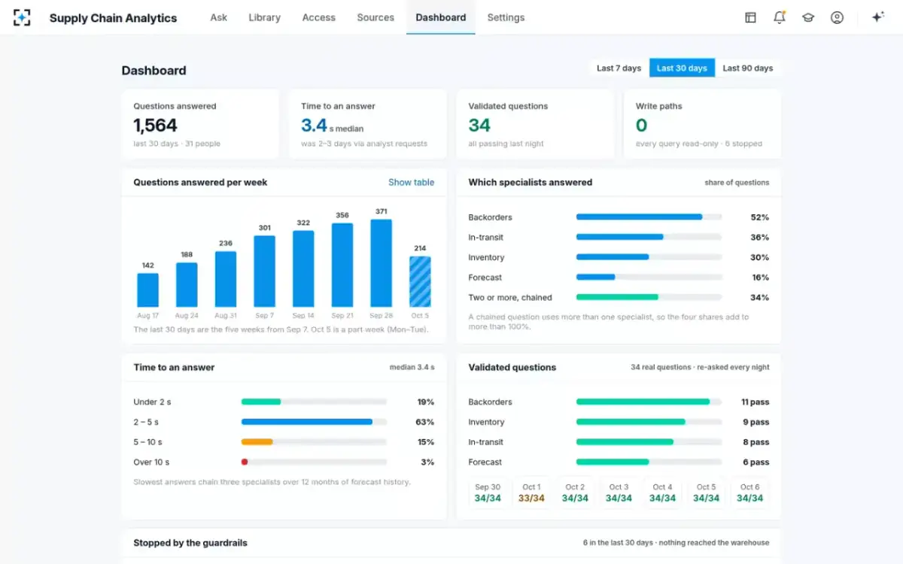The width and height of the screenshot is (903, 564).
Task: Open the layout panel icon in header
Action: click(750, 17)
